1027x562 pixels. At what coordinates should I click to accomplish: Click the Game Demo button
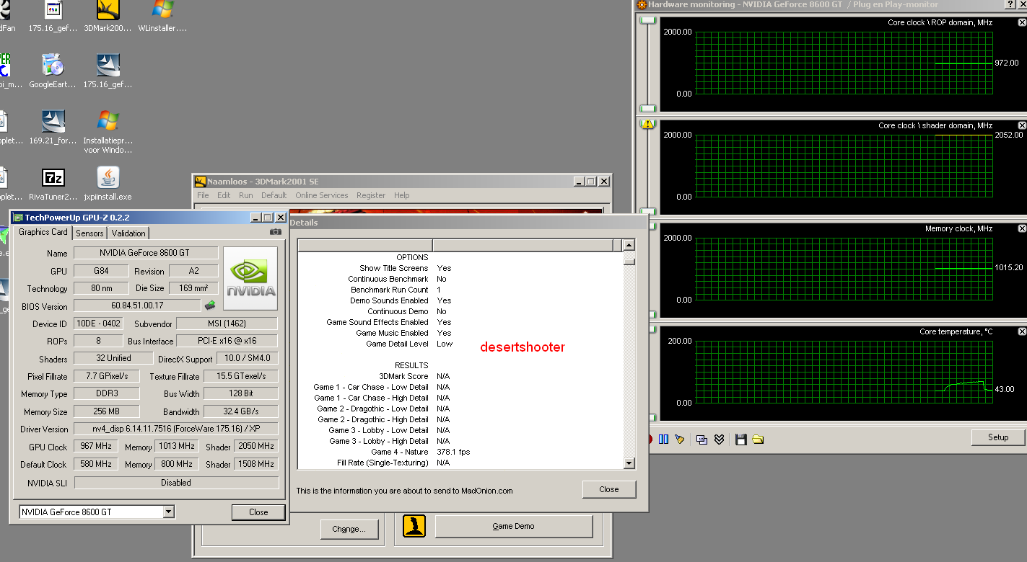[513, 526]
